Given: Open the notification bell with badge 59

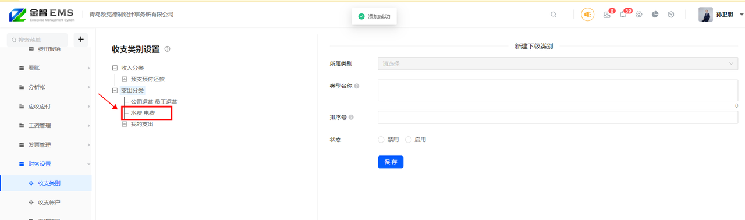Looking at the screenshot, I should click(623, 15).
